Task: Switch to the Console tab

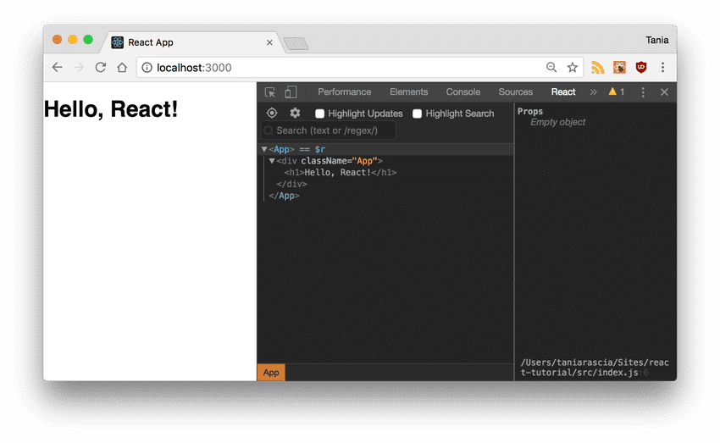Action: (x=462, y=91)
